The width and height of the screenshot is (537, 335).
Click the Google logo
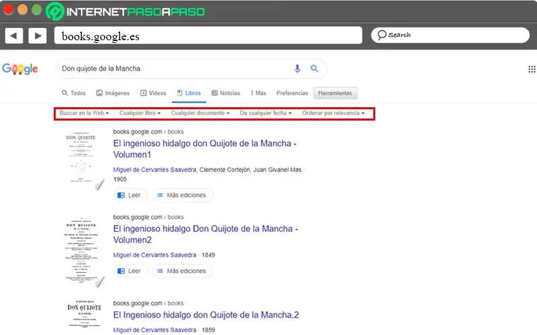20,69
